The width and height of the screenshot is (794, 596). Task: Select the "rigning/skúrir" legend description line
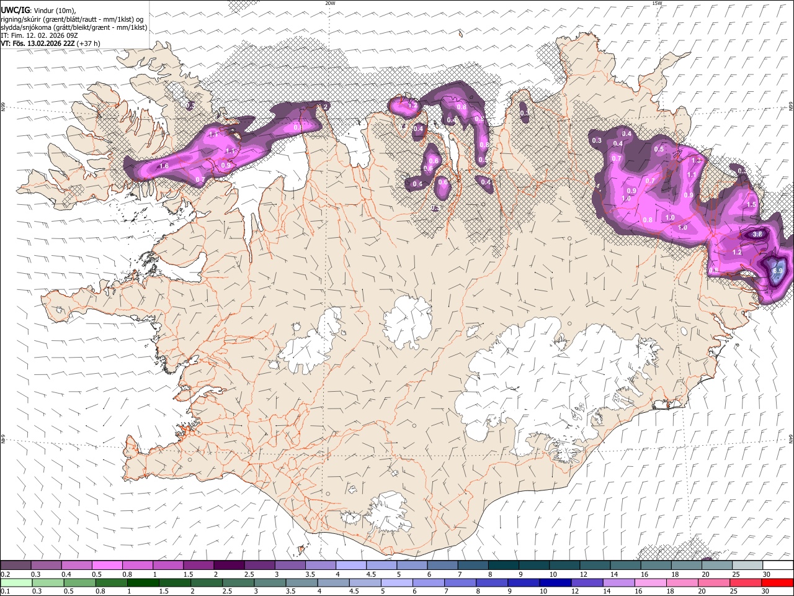(x=72, y=19)
